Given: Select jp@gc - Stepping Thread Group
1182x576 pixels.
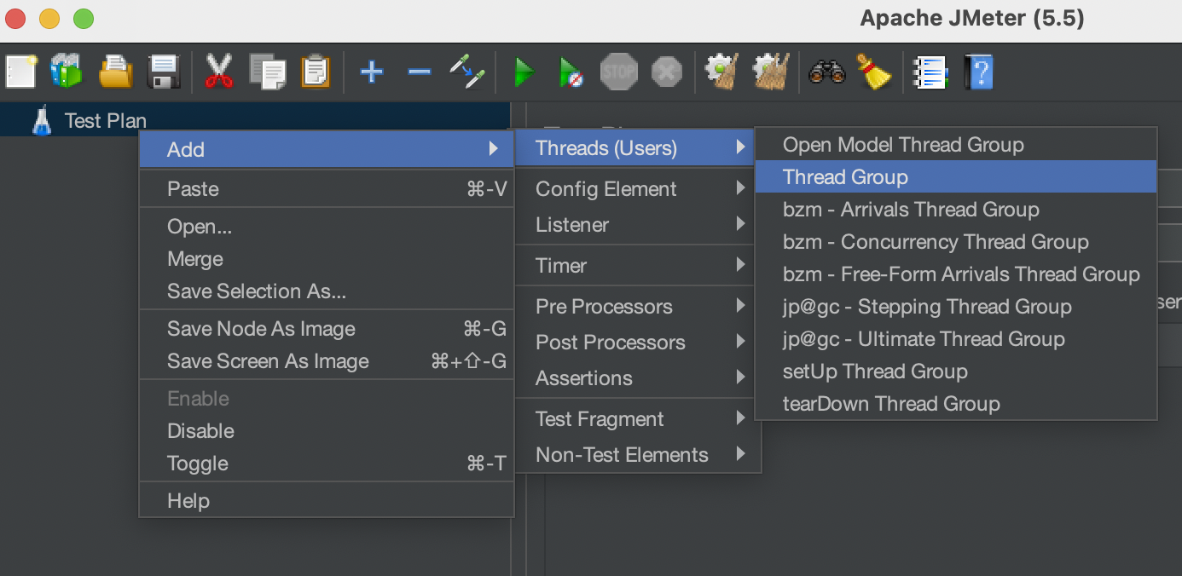Looking at the screenshot, I should (x=956, y=307).
